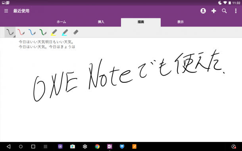The image size is (242, 151).
Task: Click text line 今日はいい天気。今日はきょうは
Action: (47, 47)
